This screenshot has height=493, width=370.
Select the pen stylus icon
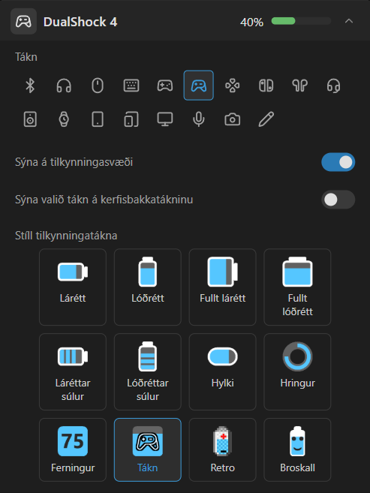(x=266, y=119)
